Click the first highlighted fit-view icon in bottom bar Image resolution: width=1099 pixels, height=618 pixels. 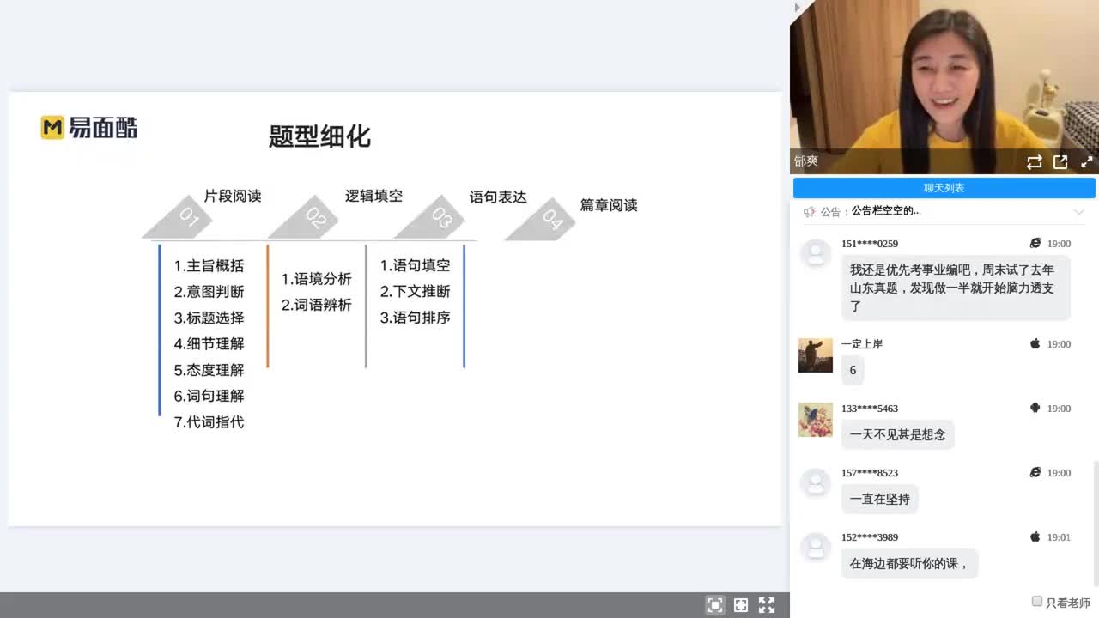coord(714,605)
